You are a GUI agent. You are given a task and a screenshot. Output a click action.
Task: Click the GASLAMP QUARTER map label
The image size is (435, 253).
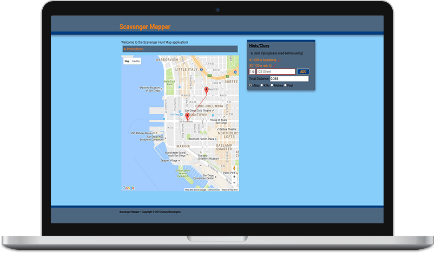tap(224, 147)
